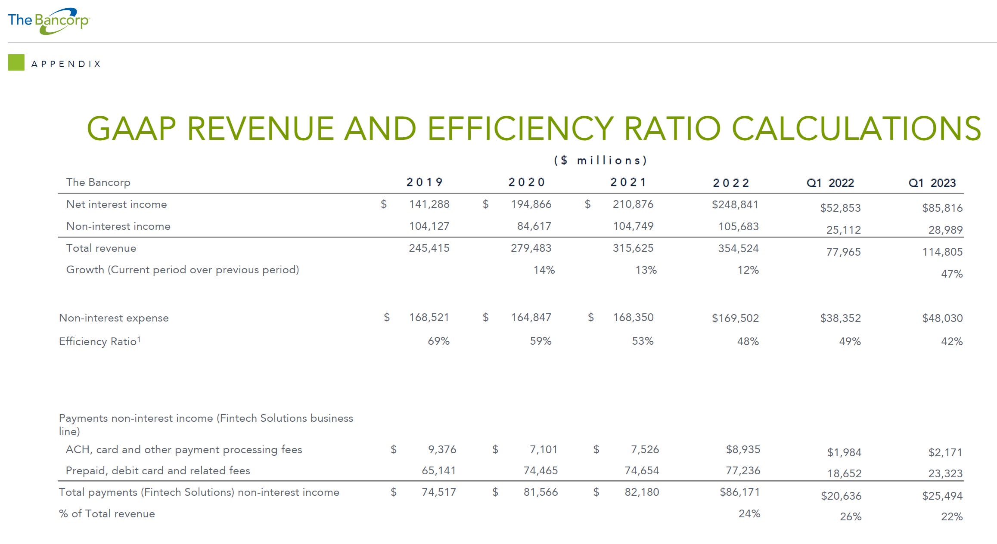Click the GAAP Revenue and Efficiency Ratio title

click(x=534, y=128)
